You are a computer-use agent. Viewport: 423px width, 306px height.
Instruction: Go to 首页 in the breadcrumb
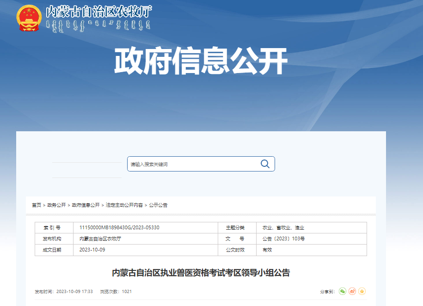pos(36,205)
